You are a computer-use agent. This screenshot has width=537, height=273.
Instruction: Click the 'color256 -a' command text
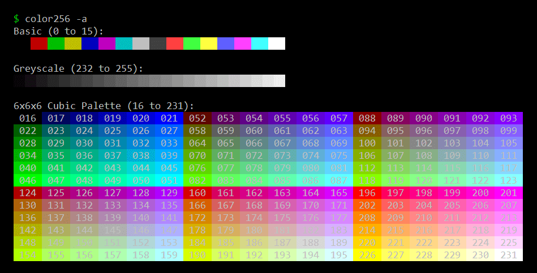(x=56, y=19)
